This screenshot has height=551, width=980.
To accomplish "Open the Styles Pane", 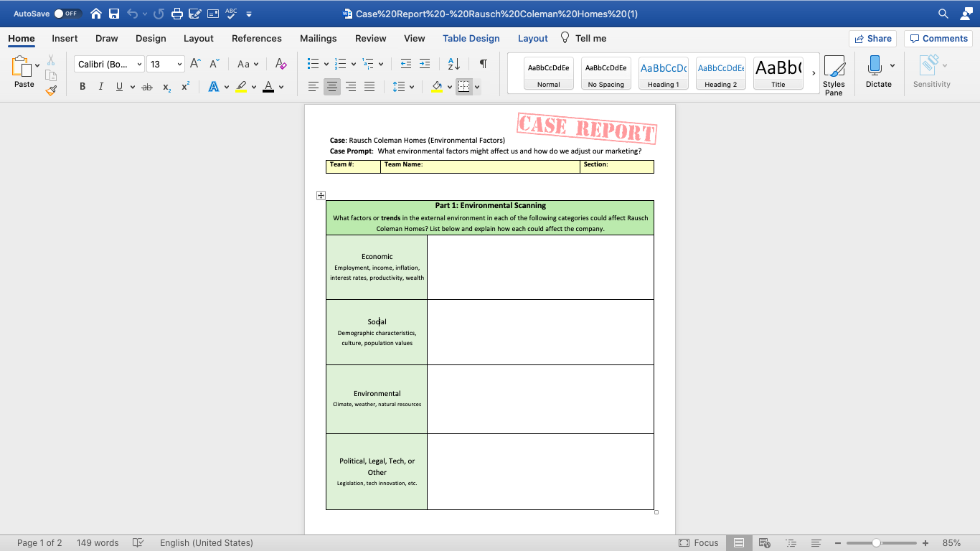I will (834, 75).
